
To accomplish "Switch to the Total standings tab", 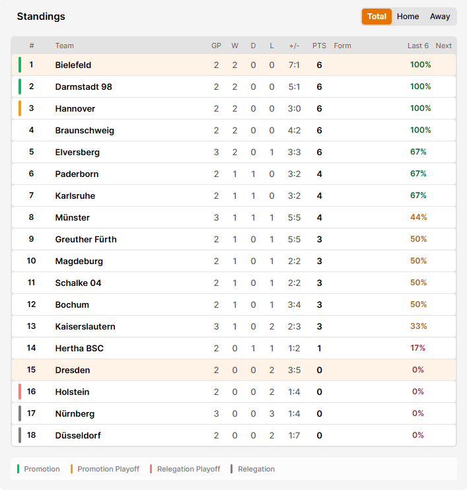I will [377, 17].
